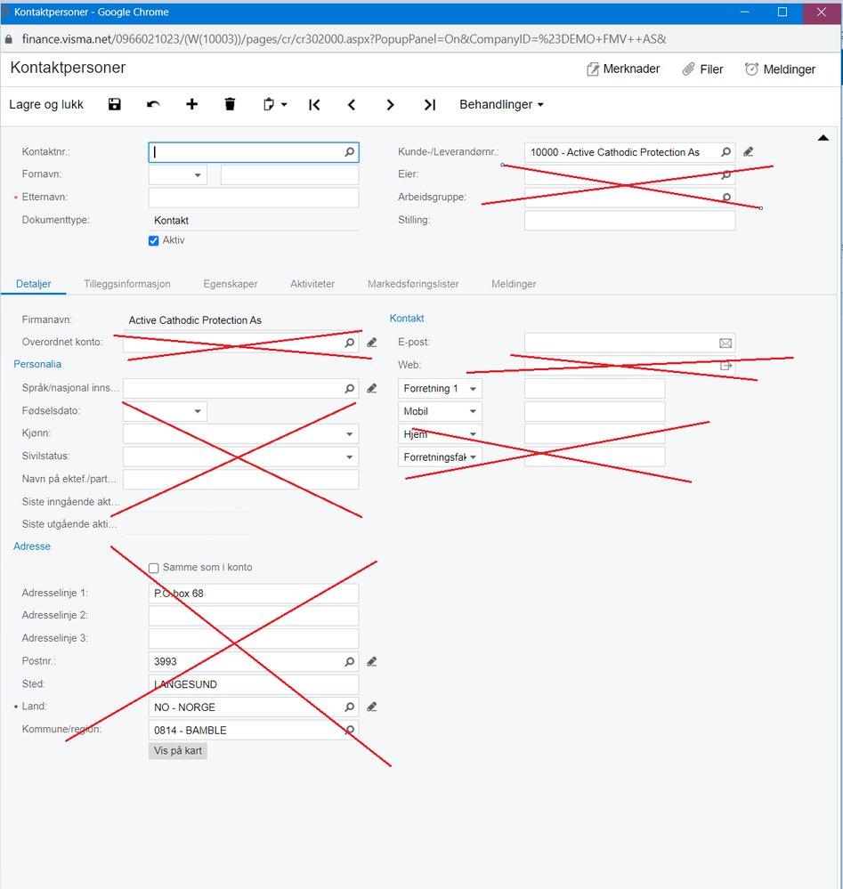Open Merknader notes
Viewport: 843px width, 889px height.
point(623,69)
